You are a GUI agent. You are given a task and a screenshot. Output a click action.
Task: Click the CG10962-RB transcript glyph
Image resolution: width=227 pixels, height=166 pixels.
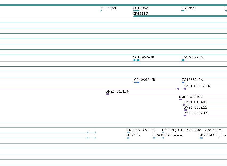[x=136, y=60]
